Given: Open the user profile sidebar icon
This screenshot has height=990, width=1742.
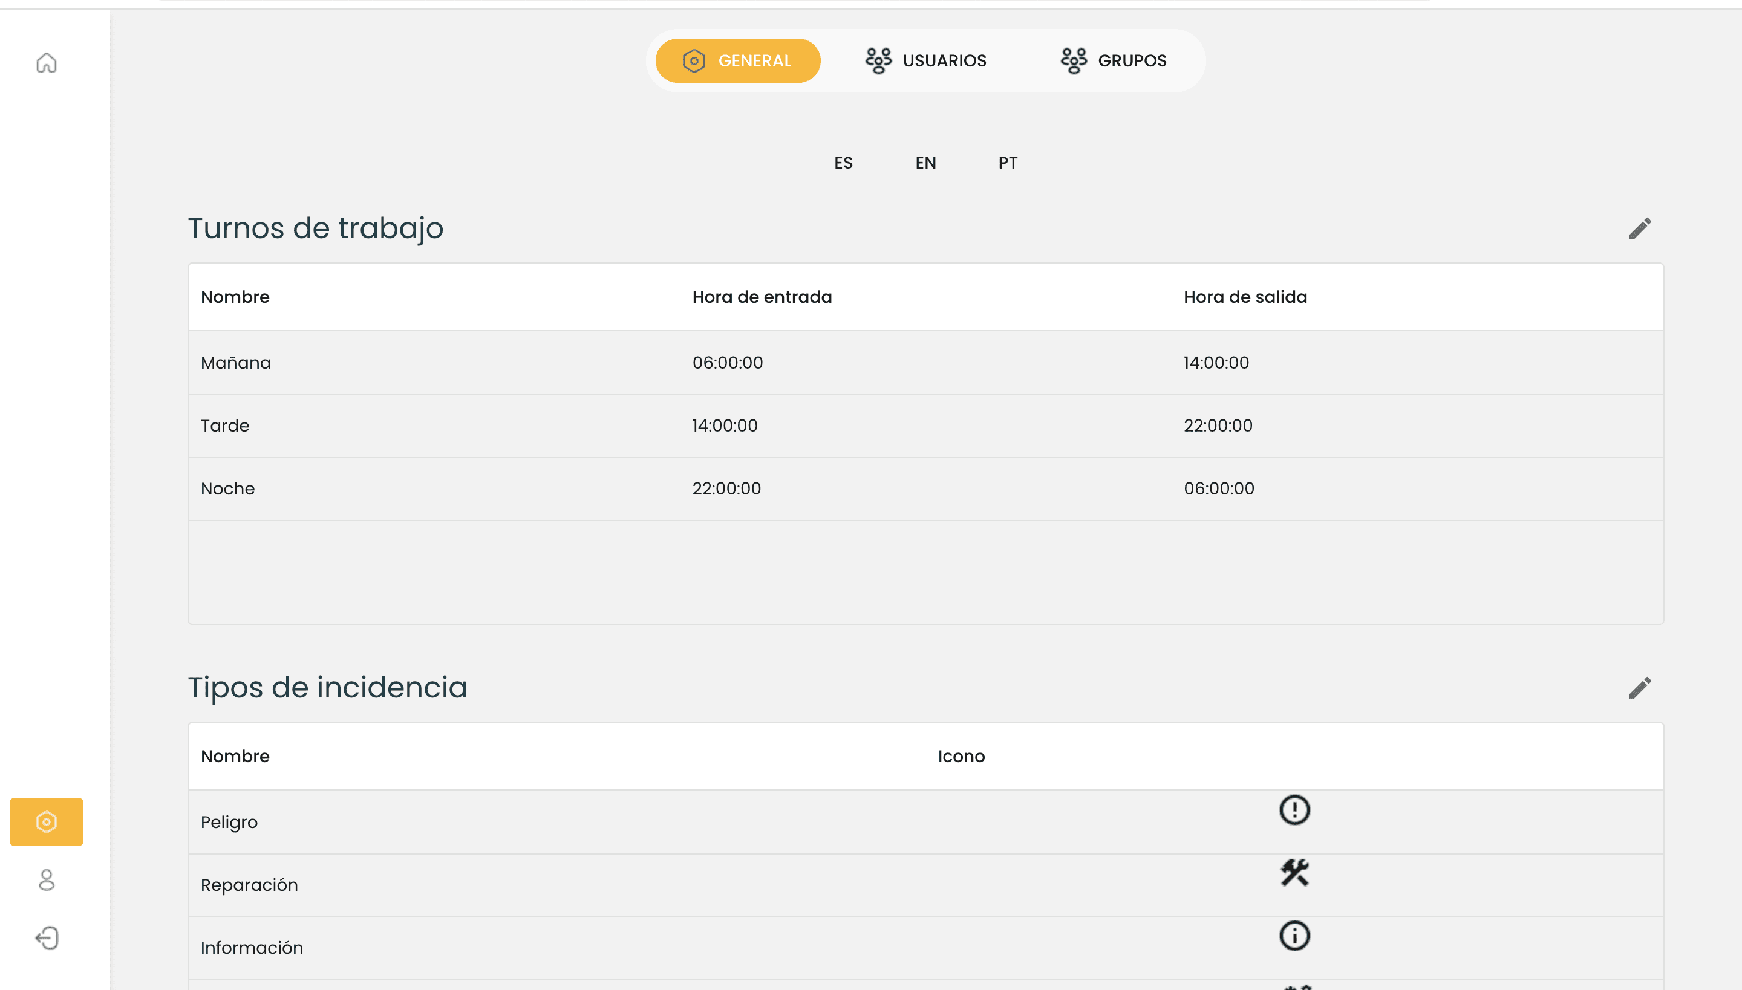Looking at the screenshot, I should click(x=46, y=880).
